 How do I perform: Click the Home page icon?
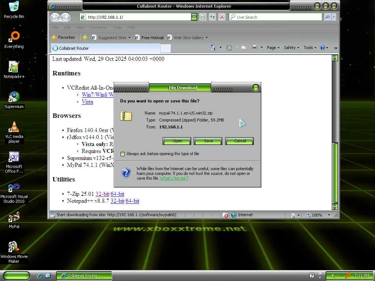tap(214, 48)
